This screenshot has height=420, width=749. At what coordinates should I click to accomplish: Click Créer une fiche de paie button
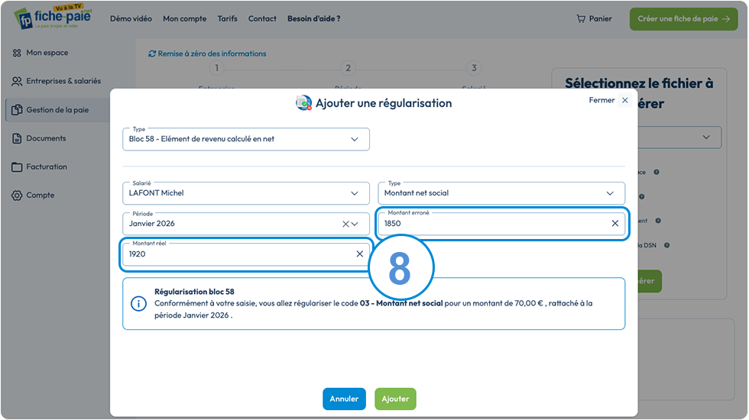(683, 19)
